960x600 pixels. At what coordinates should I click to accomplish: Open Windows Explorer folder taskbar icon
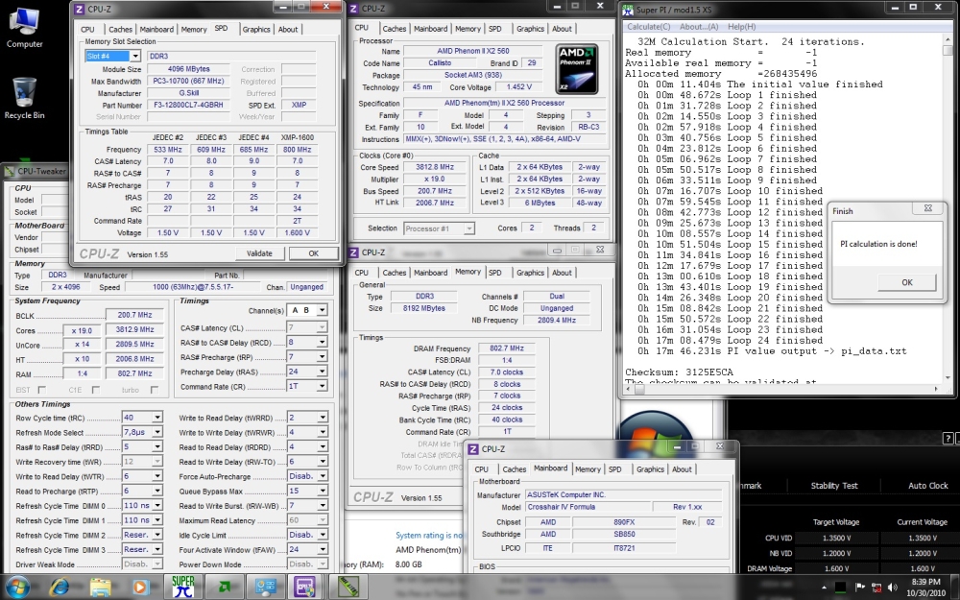(101, 588)
